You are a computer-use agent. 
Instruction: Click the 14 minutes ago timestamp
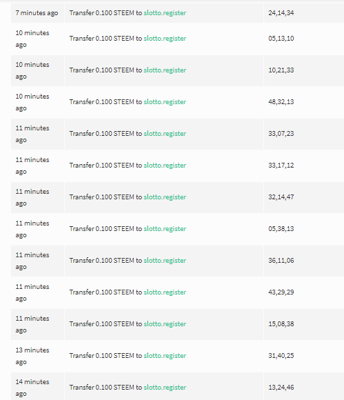point(32,388)
